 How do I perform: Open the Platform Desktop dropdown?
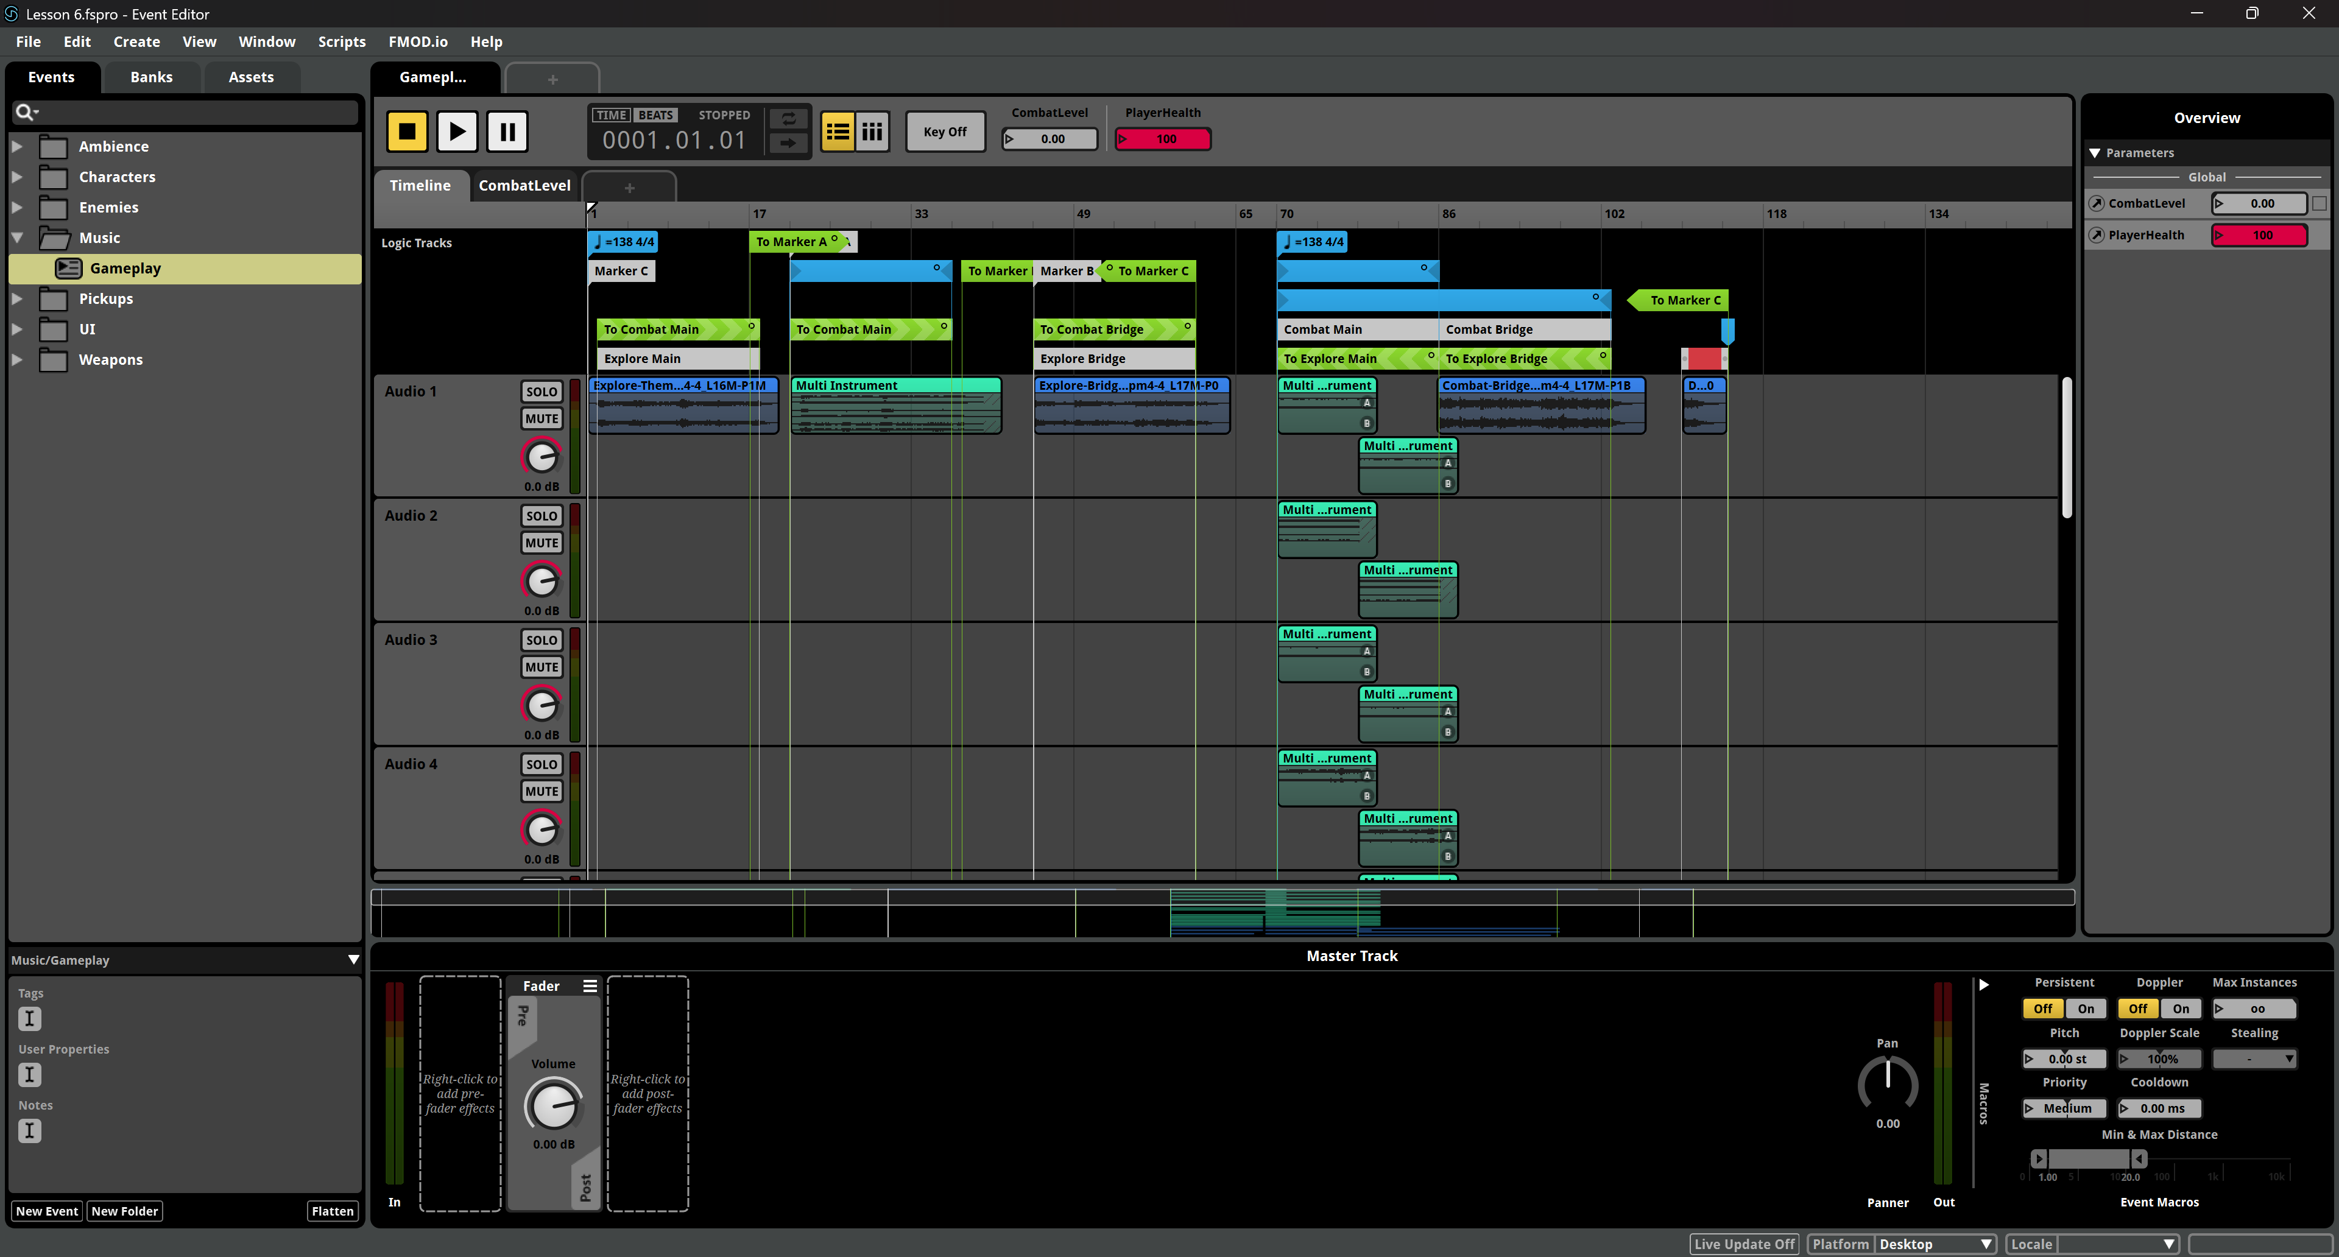tap(1935, 1244)
